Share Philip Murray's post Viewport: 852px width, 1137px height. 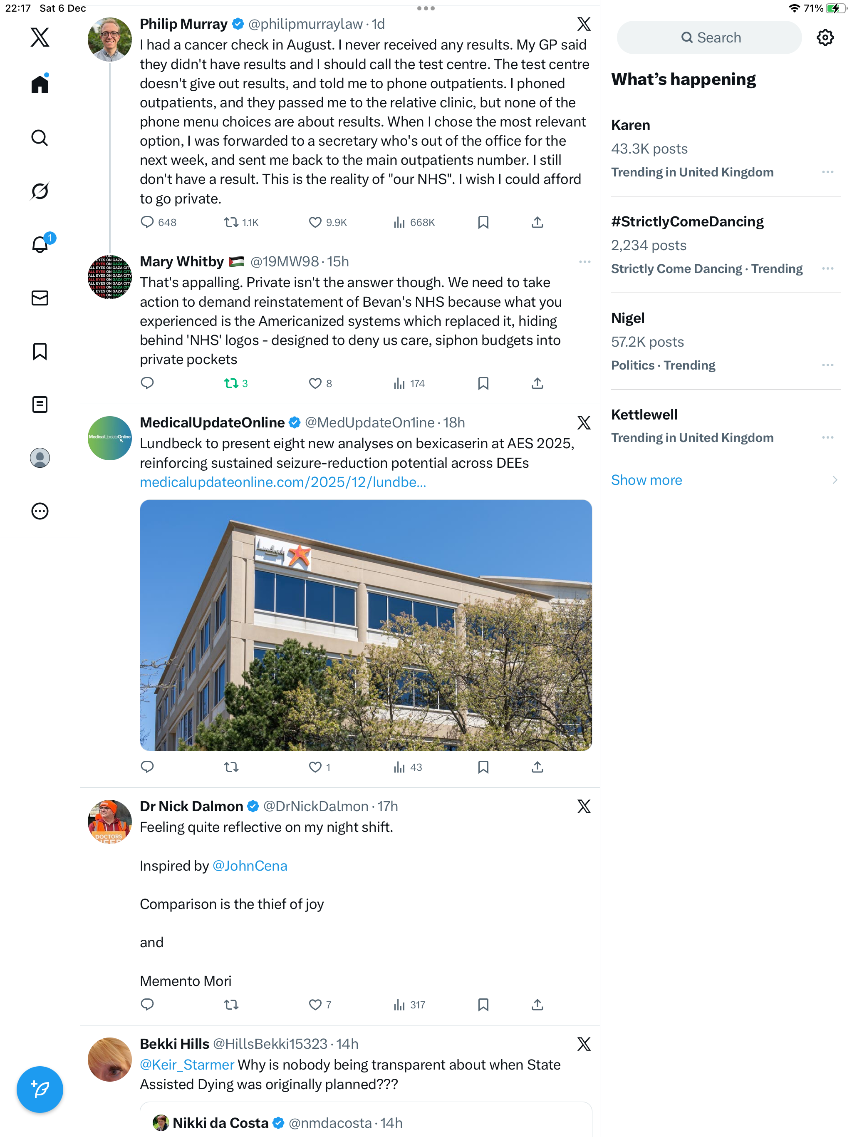click(x=537, y=223)
